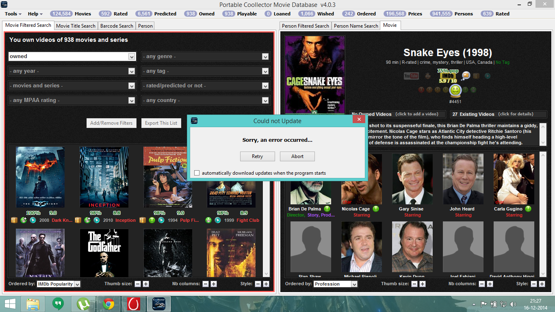This screenshot has height=312, width=555.
Task: Open the 'any genre' dropdown
Action: [206, 56]
